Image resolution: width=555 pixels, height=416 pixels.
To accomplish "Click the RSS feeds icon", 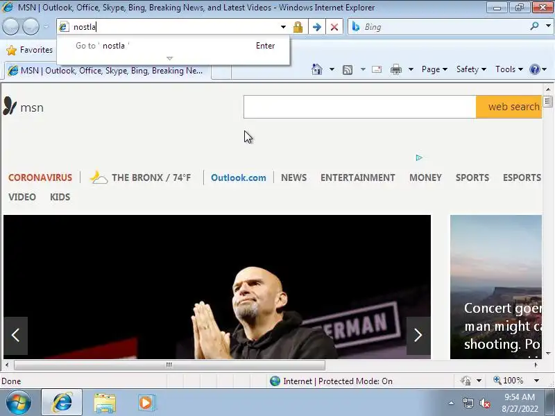I will tap(348, 70).
